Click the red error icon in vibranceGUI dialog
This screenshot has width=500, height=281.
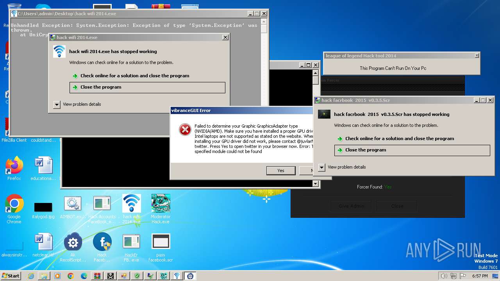tap(185, 130)
